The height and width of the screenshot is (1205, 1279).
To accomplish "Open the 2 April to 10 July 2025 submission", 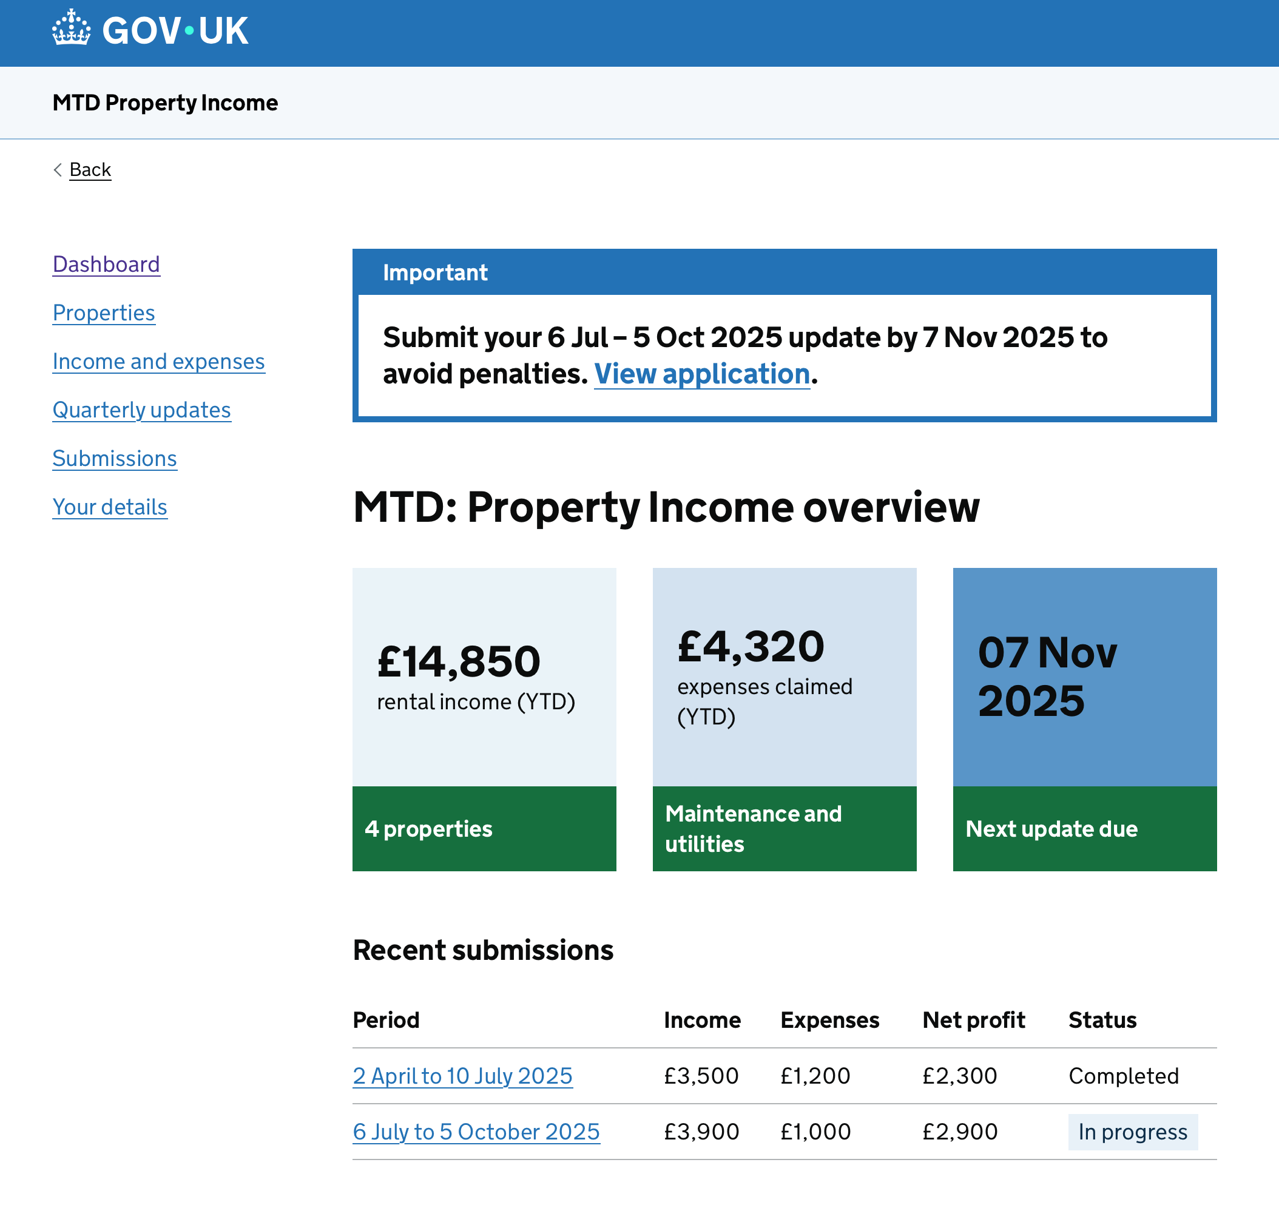I will click(462, 1076).
